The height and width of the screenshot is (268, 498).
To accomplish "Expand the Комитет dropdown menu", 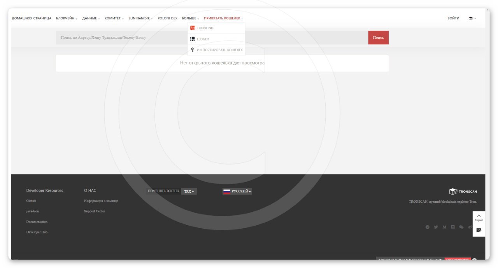I will pyautogui.click(x=114, y=18).
